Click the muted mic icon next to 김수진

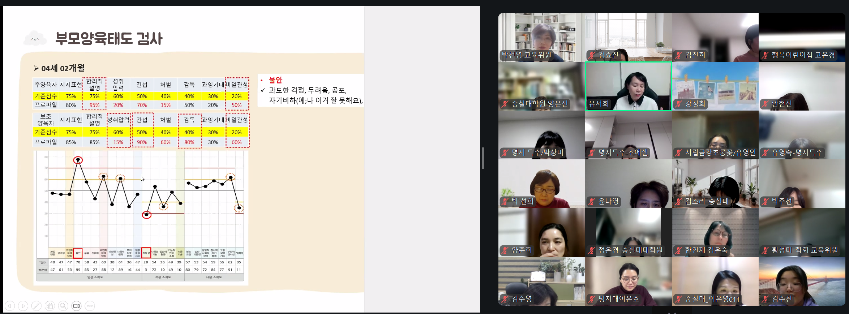[x=765, y=299]
